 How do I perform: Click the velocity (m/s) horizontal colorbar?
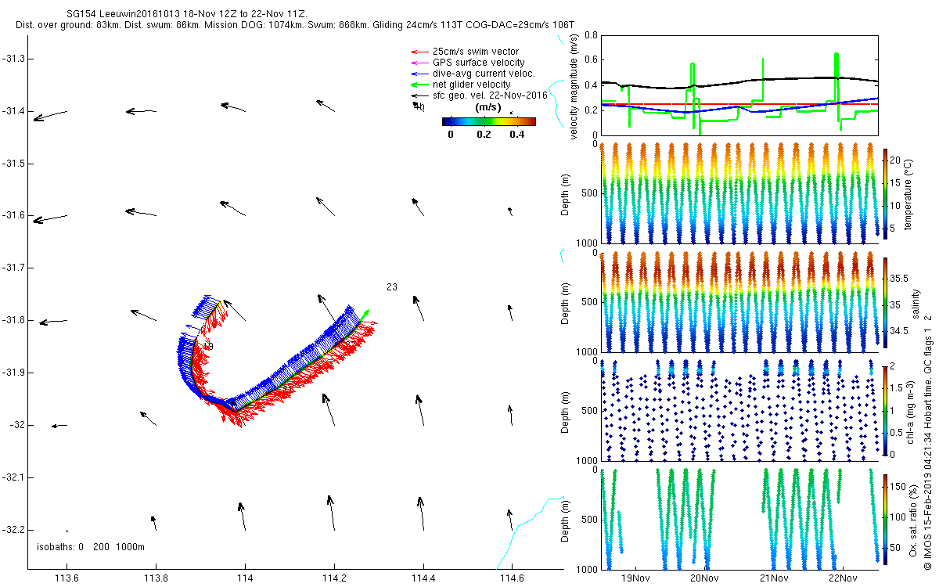tap(488, 121)
